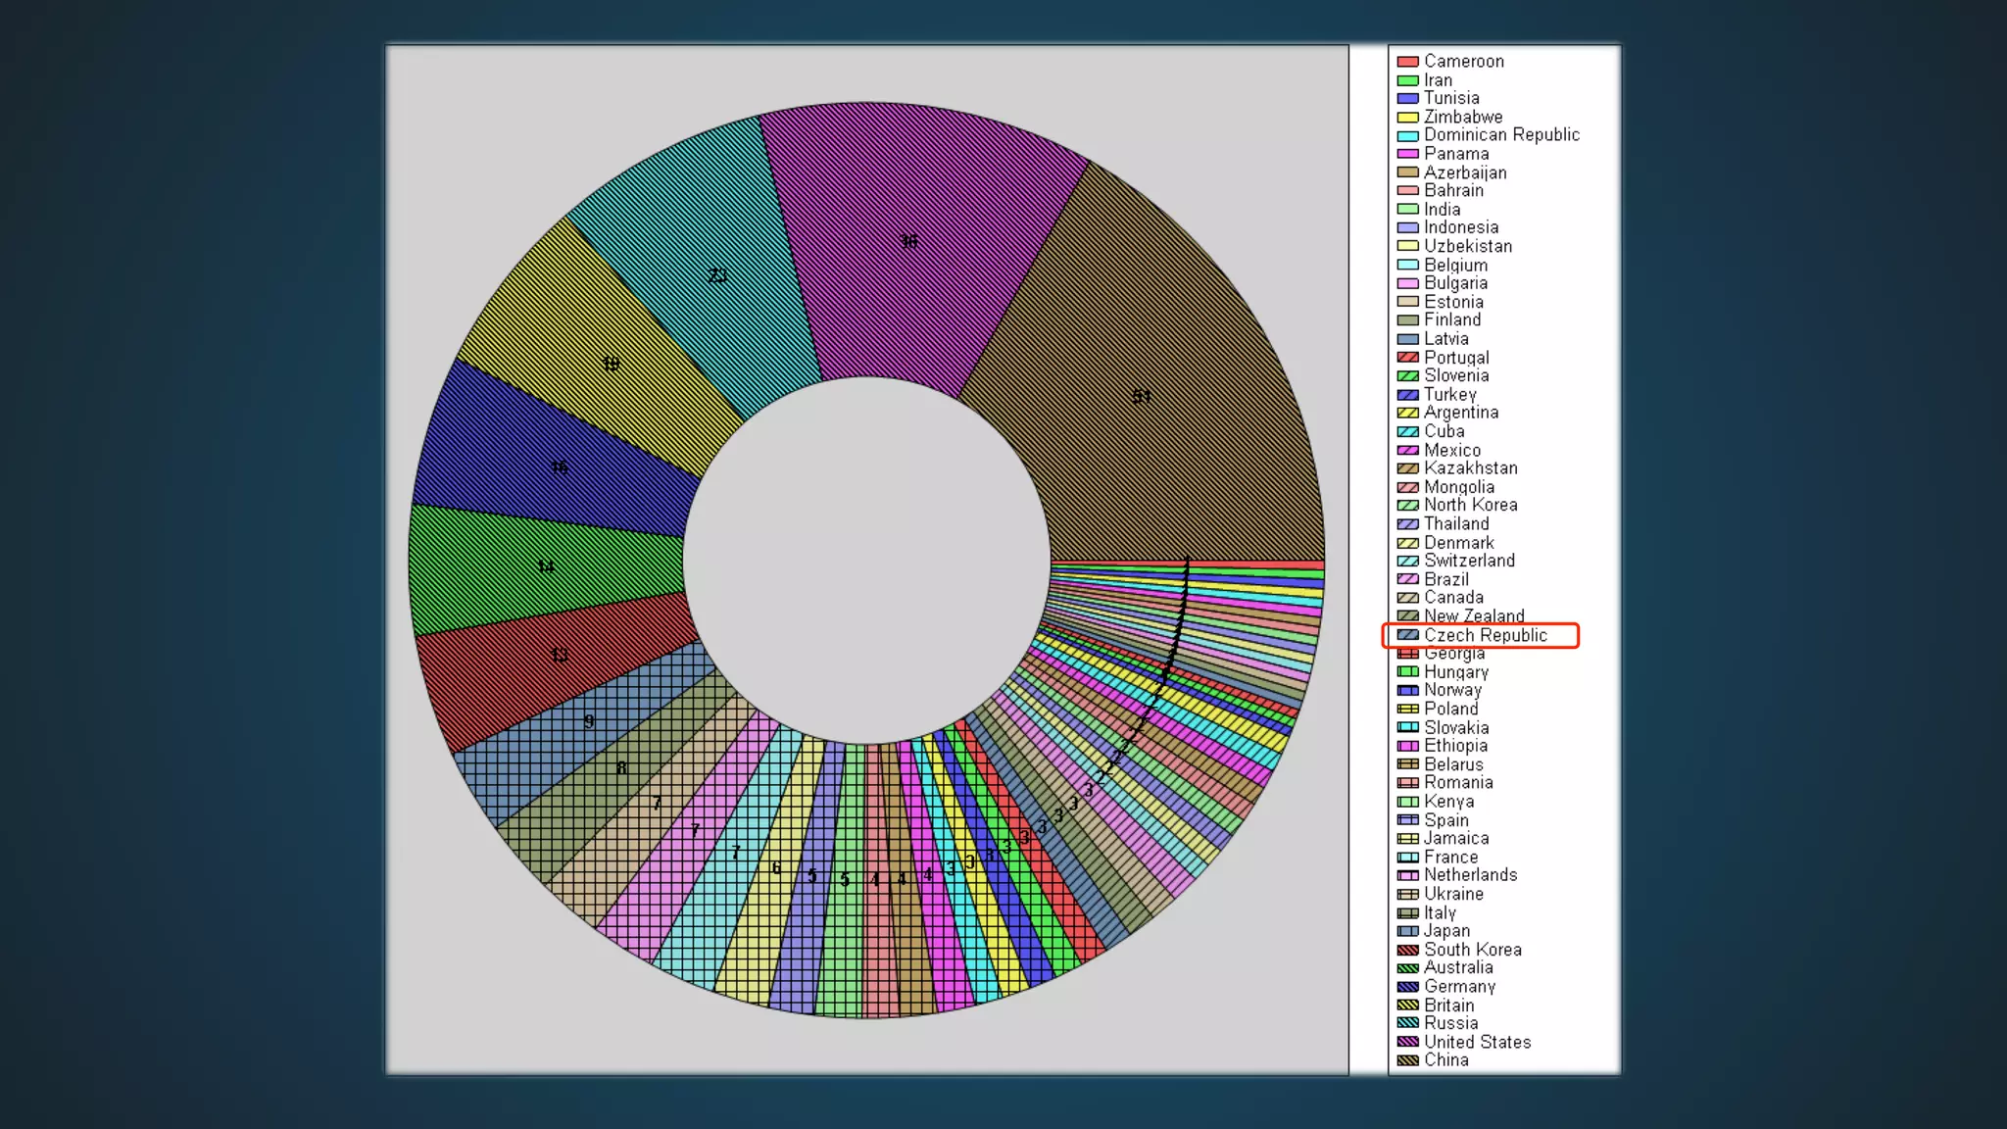Select the Dominican Republic legend label
The width and height of the screenshot is (2007, 1129).
coord(1500,135)
